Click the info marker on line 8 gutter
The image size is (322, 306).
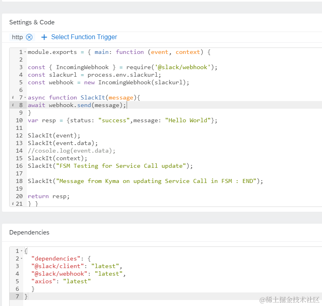pos(13,105)
